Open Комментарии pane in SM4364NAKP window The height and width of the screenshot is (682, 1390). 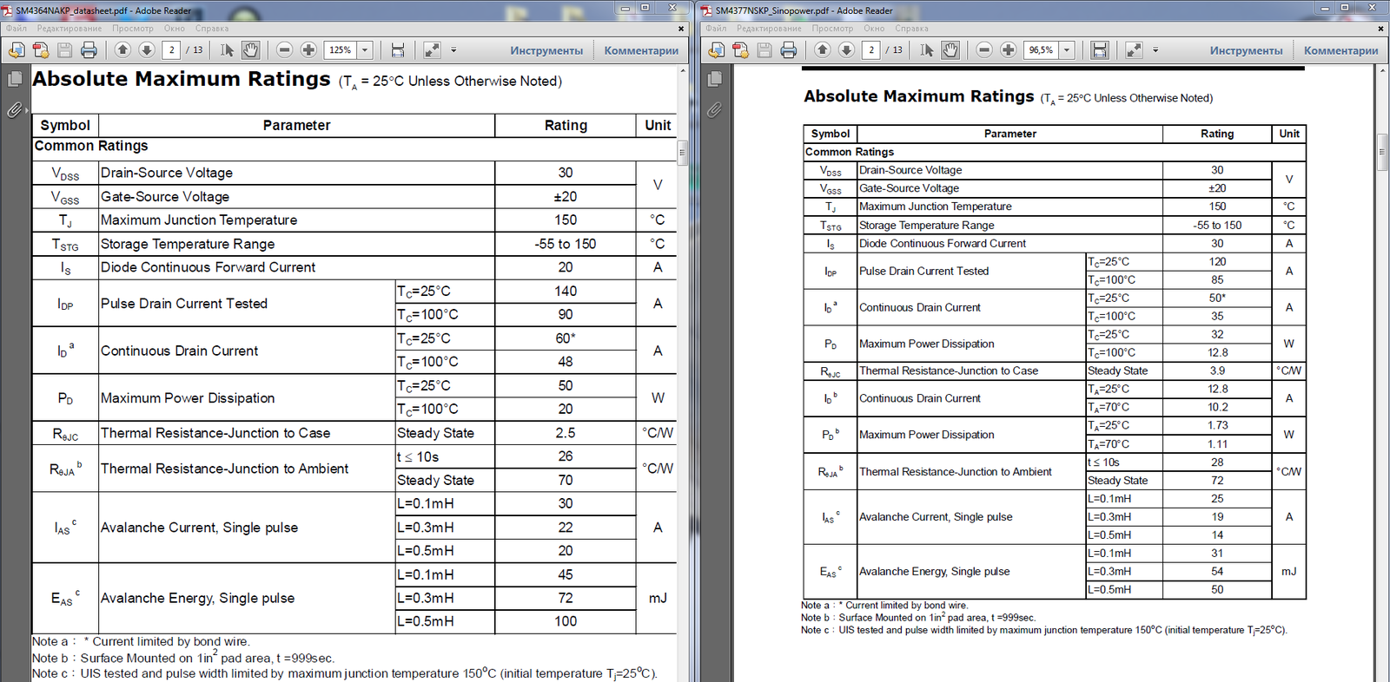coord(641,50)
